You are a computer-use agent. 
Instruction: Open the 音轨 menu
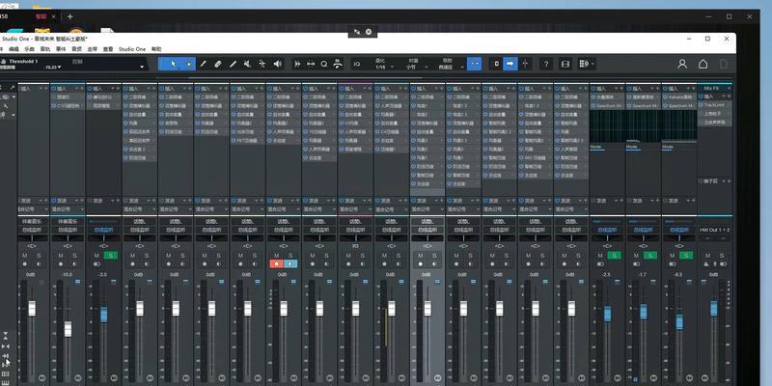(x=45, y=49)
